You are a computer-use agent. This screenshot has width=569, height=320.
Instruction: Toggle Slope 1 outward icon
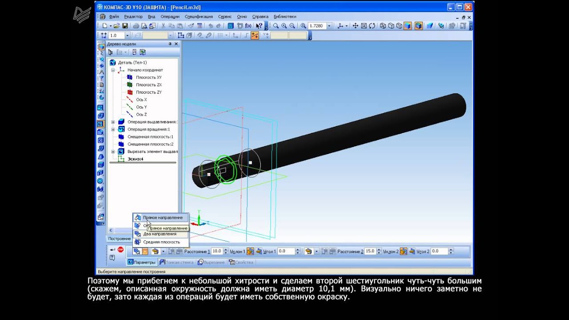point(250,251)
